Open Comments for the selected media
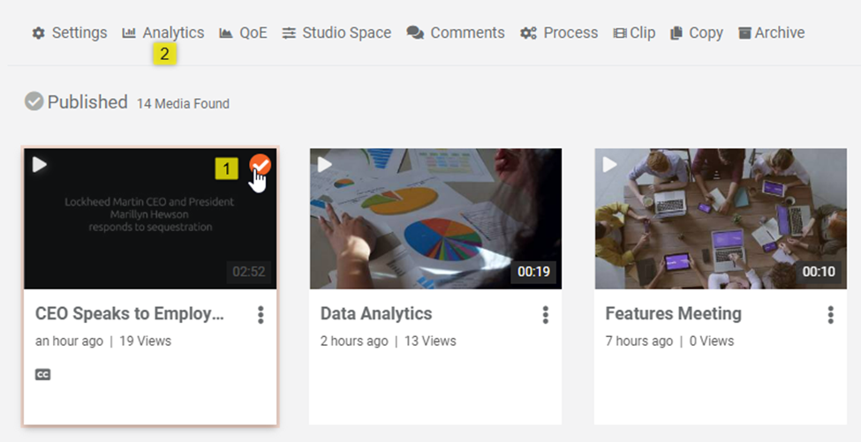The width and height of the screenshot is (861, 442). (x=456, y=33)
